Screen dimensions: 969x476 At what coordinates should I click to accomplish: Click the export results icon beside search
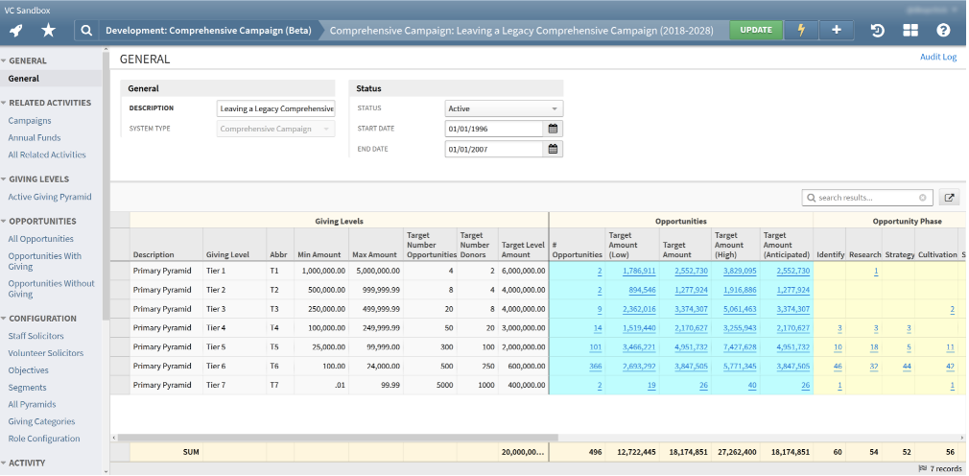[x=950, y=198]
